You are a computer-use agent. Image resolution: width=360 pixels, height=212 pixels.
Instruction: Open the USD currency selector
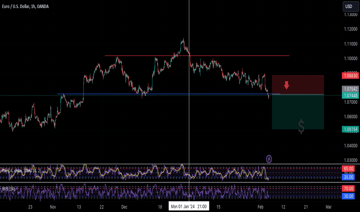tap(351, 6)
